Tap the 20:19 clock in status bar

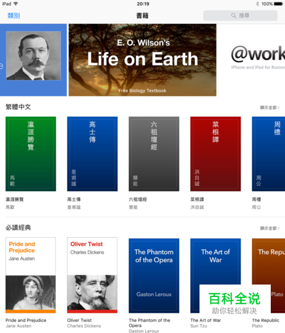[143, 3]
